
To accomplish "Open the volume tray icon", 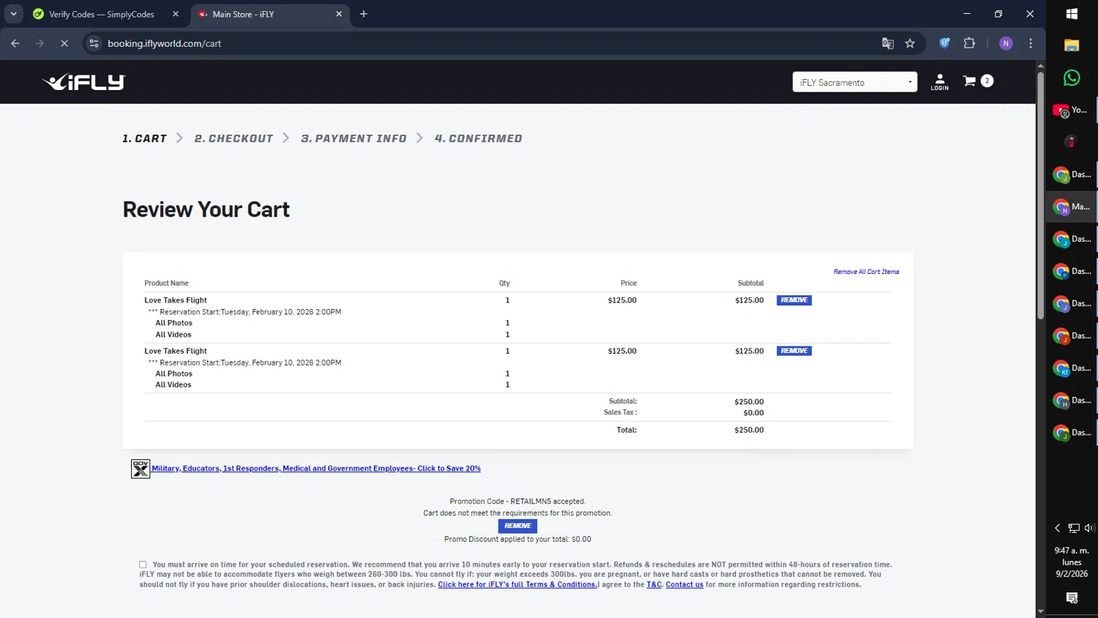I will coord(1089,528).
